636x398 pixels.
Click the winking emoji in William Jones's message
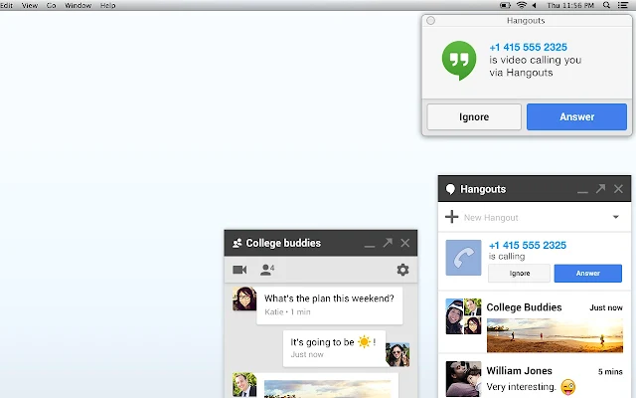point(567,387)
